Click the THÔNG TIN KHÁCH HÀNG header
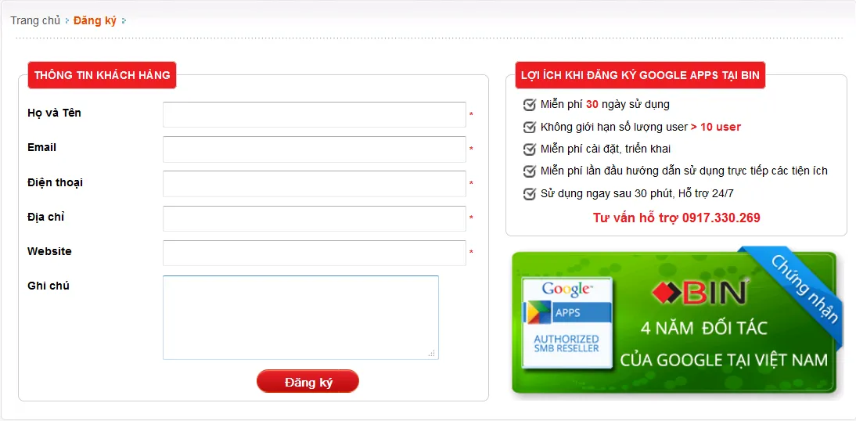The image size is (856, 421). pyautogui.click(x=102, y=75)
